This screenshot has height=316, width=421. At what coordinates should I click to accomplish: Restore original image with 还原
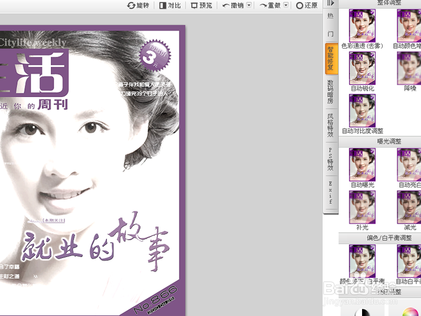[x=307, y=5]
